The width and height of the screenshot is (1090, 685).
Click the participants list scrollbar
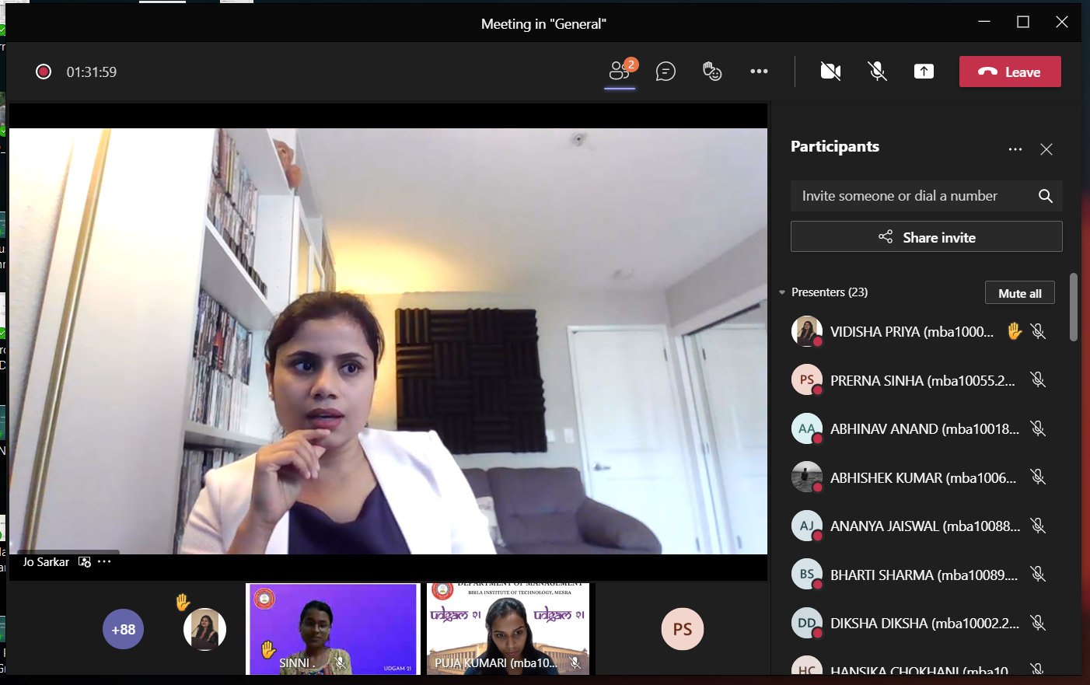[1074, 307]
